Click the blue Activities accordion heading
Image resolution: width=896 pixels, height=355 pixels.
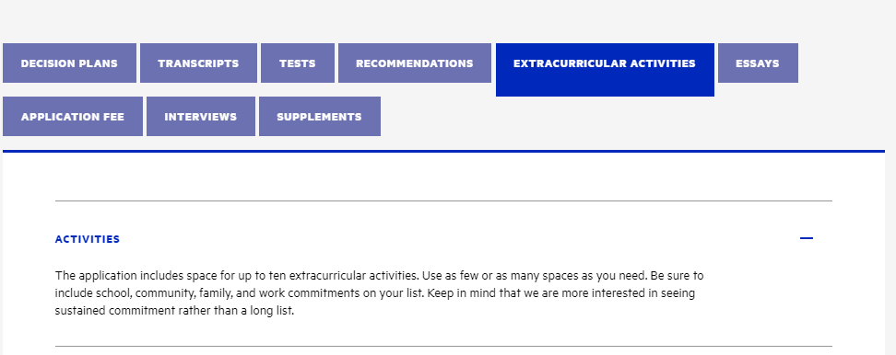point(88,239)
